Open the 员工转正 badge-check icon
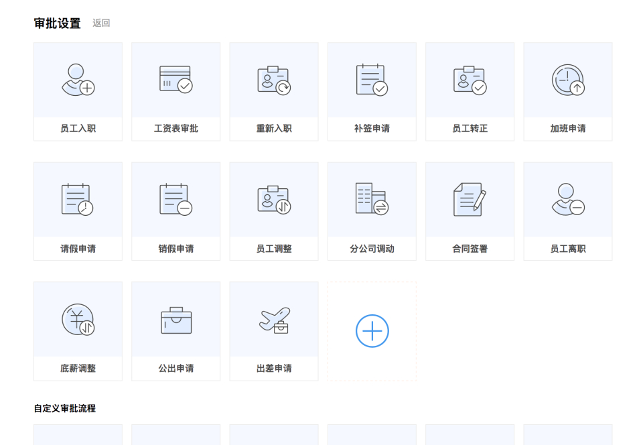The image size is (643, 445). (470, 80)
